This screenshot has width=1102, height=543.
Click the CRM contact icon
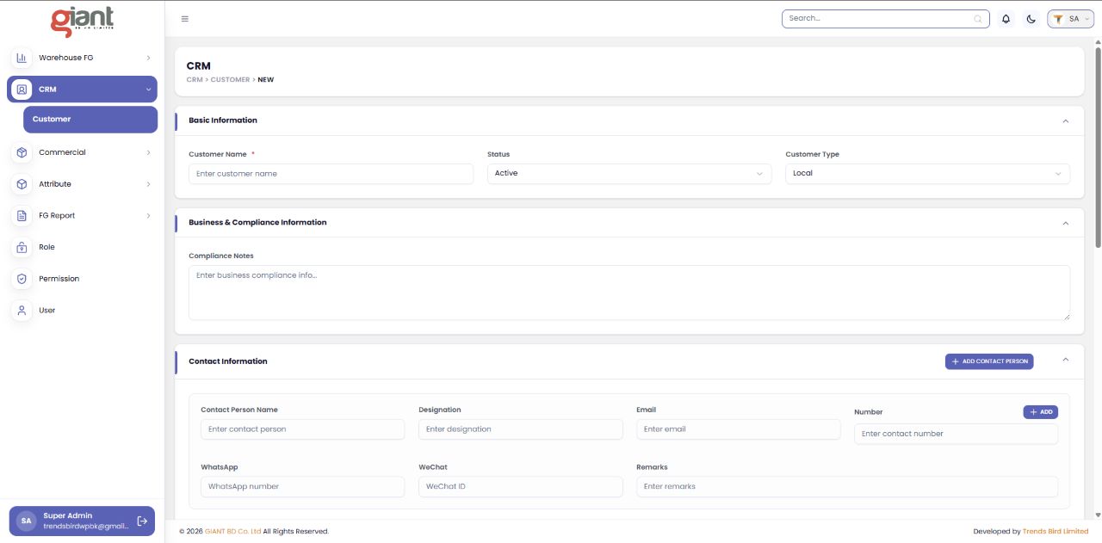coord(22,89)
